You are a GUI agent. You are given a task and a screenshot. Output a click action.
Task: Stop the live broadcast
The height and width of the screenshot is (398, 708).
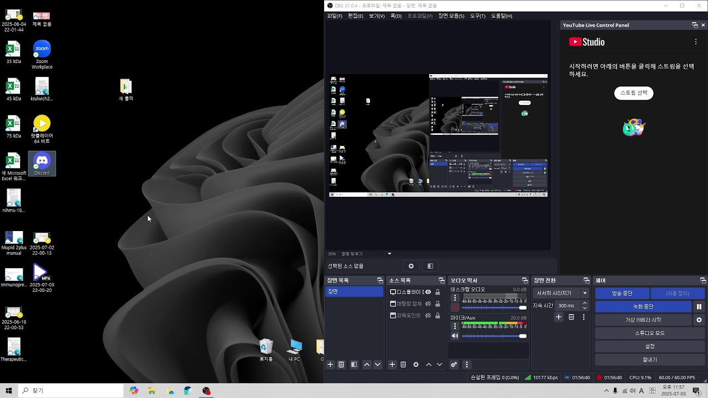point(622,294)
